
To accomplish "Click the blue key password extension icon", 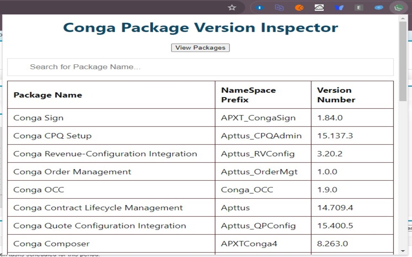I will [260, 7].
